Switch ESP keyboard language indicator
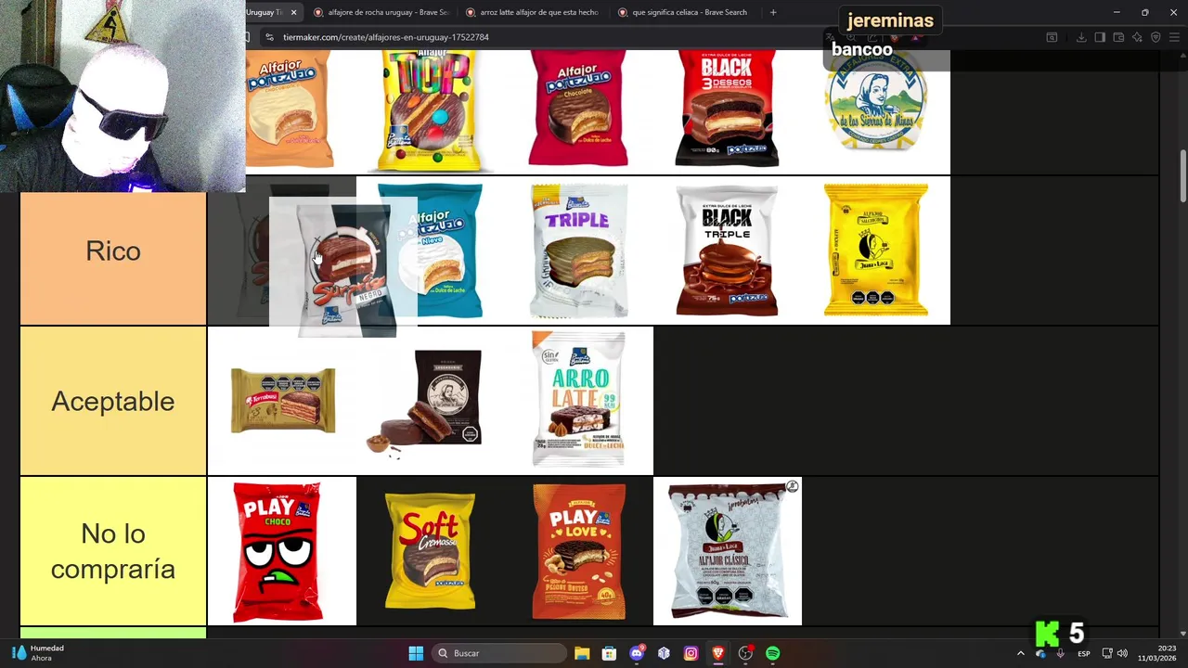 pos(1084,653)
